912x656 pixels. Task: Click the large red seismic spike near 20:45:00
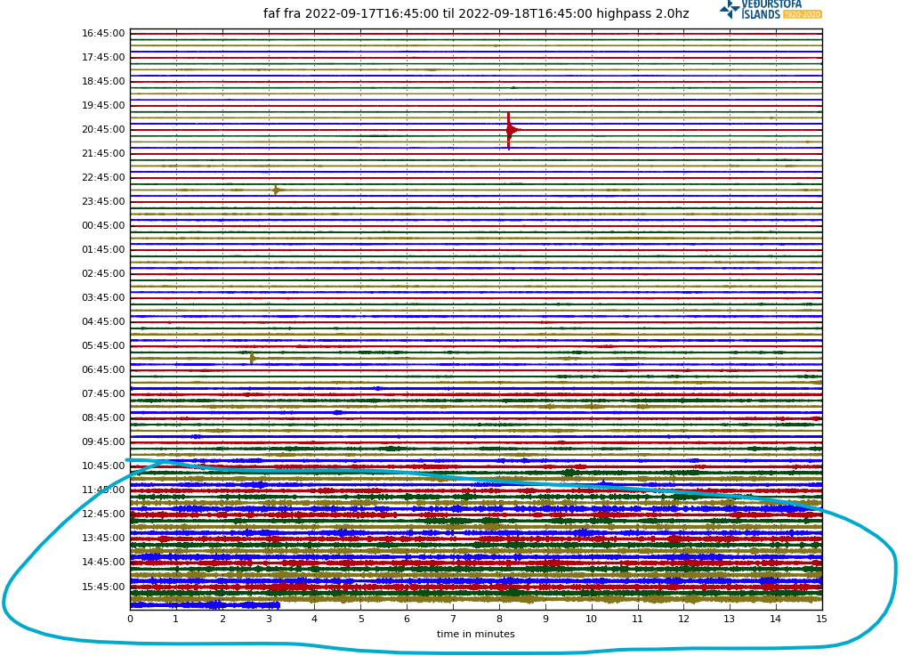point(511,130)
